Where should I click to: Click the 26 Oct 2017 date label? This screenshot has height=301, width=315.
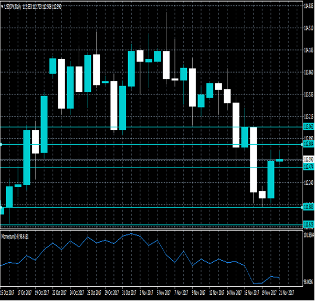[94, 293]
